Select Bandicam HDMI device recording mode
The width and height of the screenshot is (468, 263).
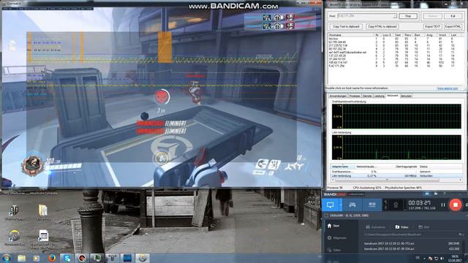[x=372, y=205]
